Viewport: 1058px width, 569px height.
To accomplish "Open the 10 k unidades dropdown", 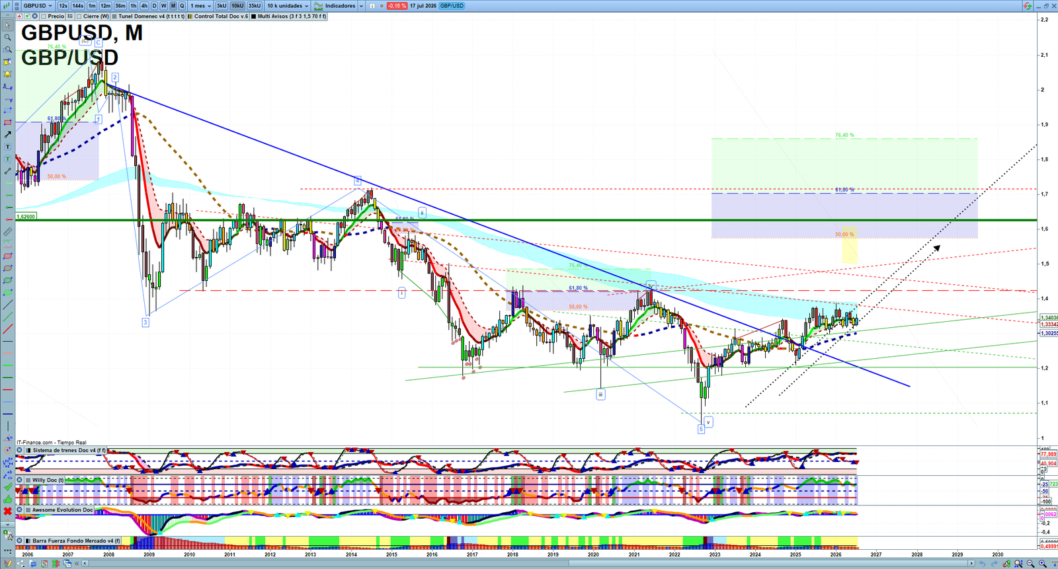I will pyautogui.click(x=288, y=5).
